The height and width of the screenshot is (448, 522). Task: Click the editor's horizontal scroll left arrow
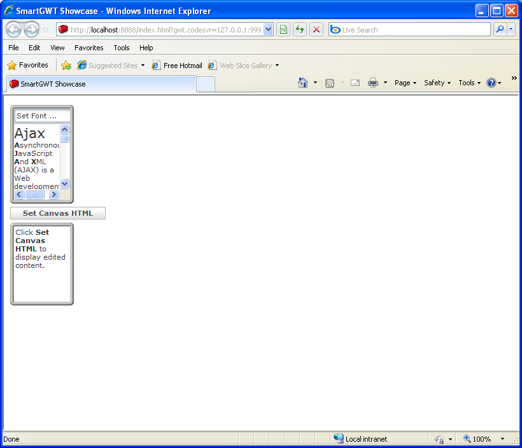point(19,195)
